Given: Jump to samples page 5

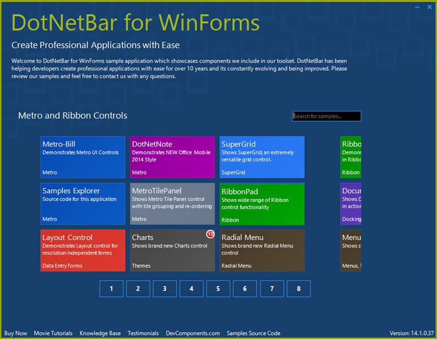Looking at the screenshot, I should pos(218,289).
